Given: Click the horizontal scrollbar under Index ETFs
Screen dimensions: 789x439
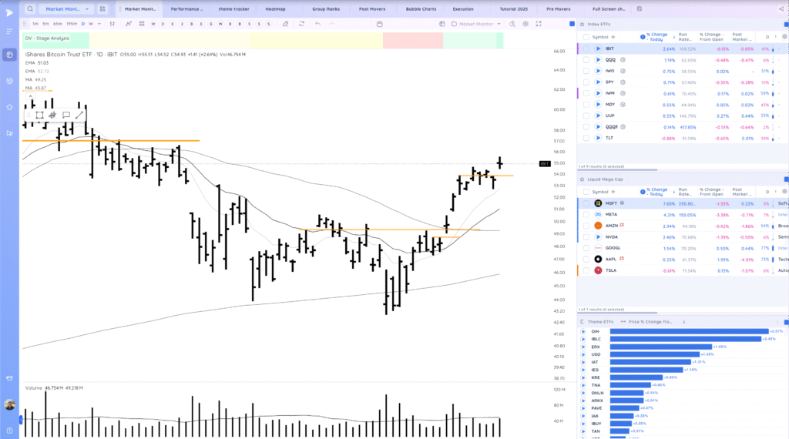Looking at the screenshot, I should tap(618, 170).
